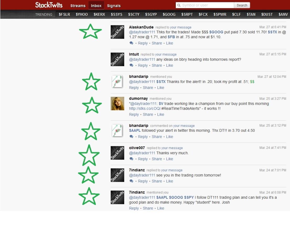Click the magnifying glass search icon
This screenshot has height=244, width=290.
tap(179, 5)
